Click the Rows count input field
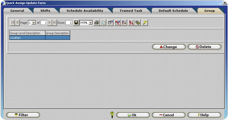This screenshot has height=120, width=228. pos(69,23)
